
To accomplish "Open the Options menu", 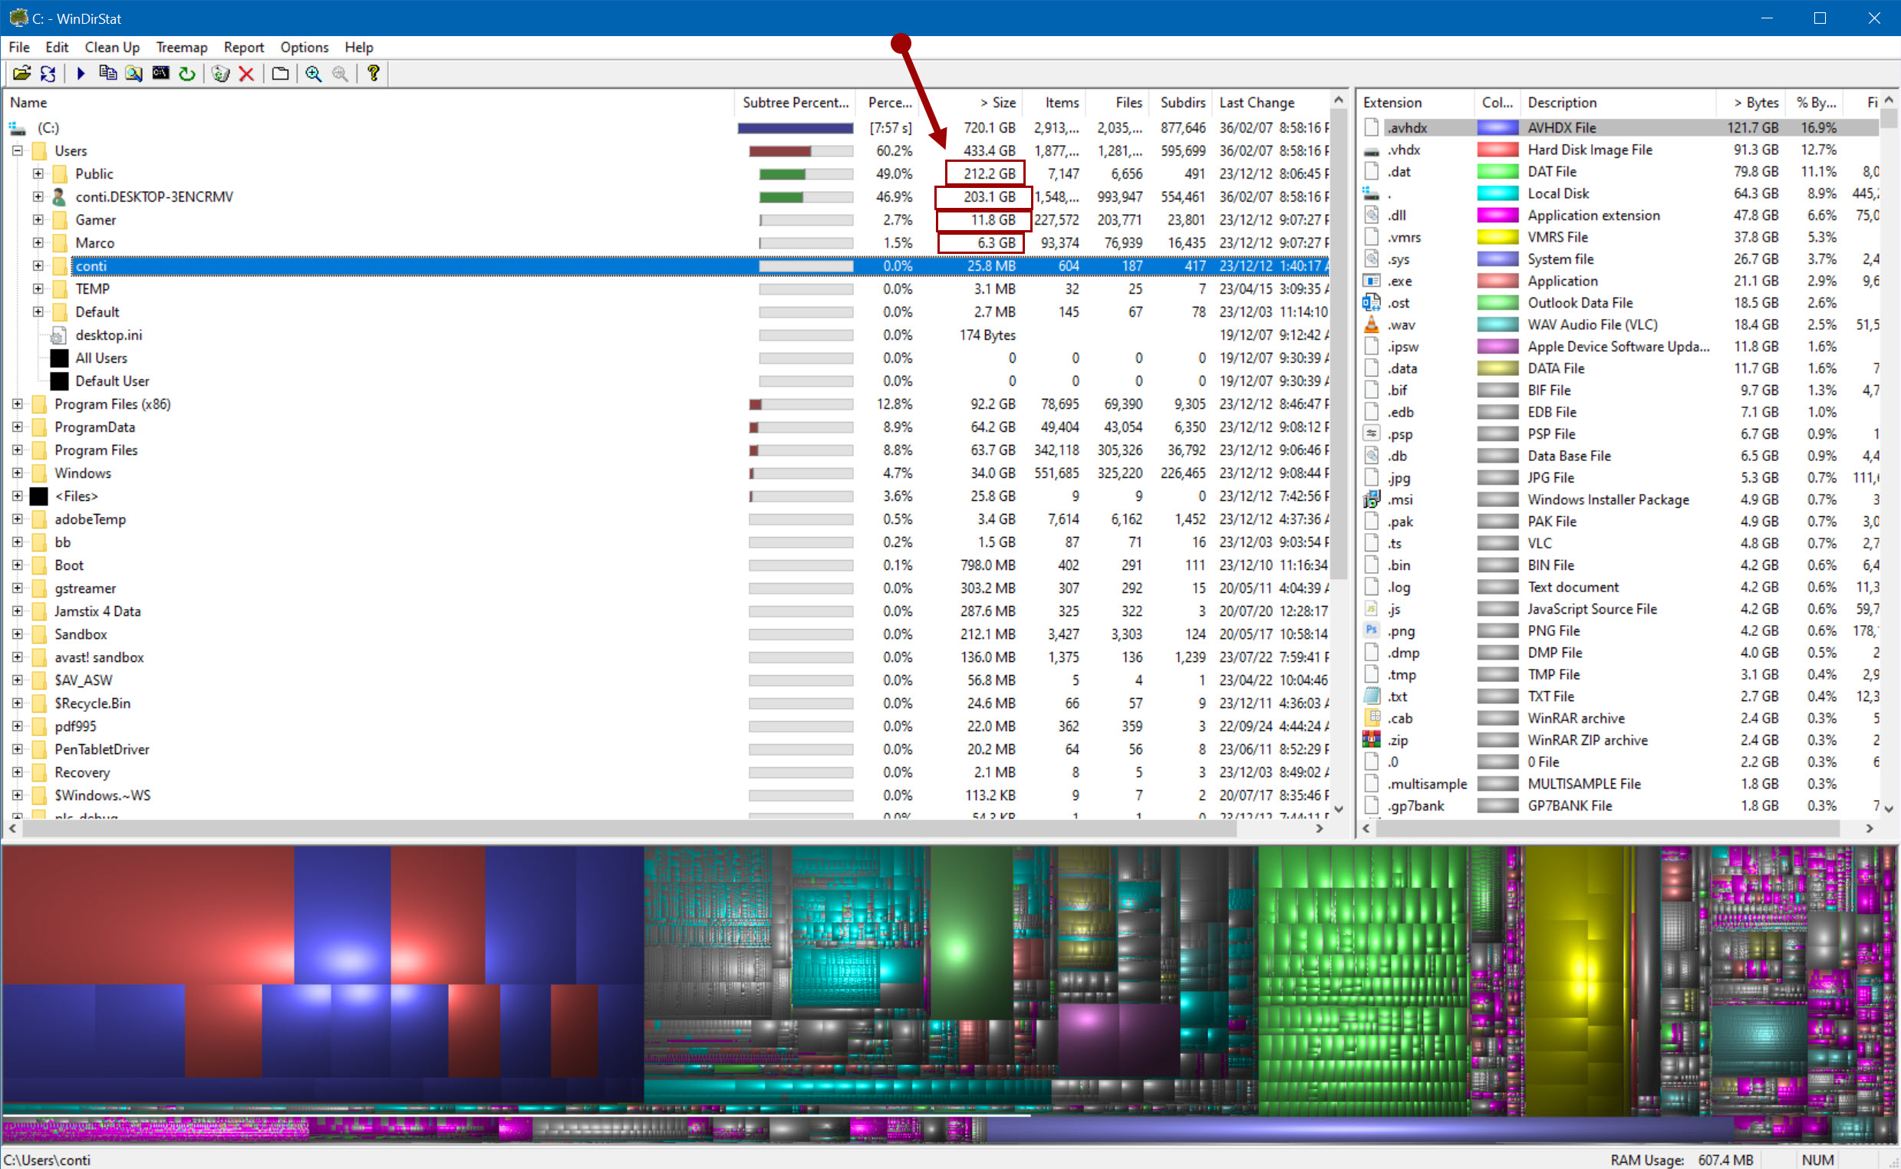I will [304, 47].
